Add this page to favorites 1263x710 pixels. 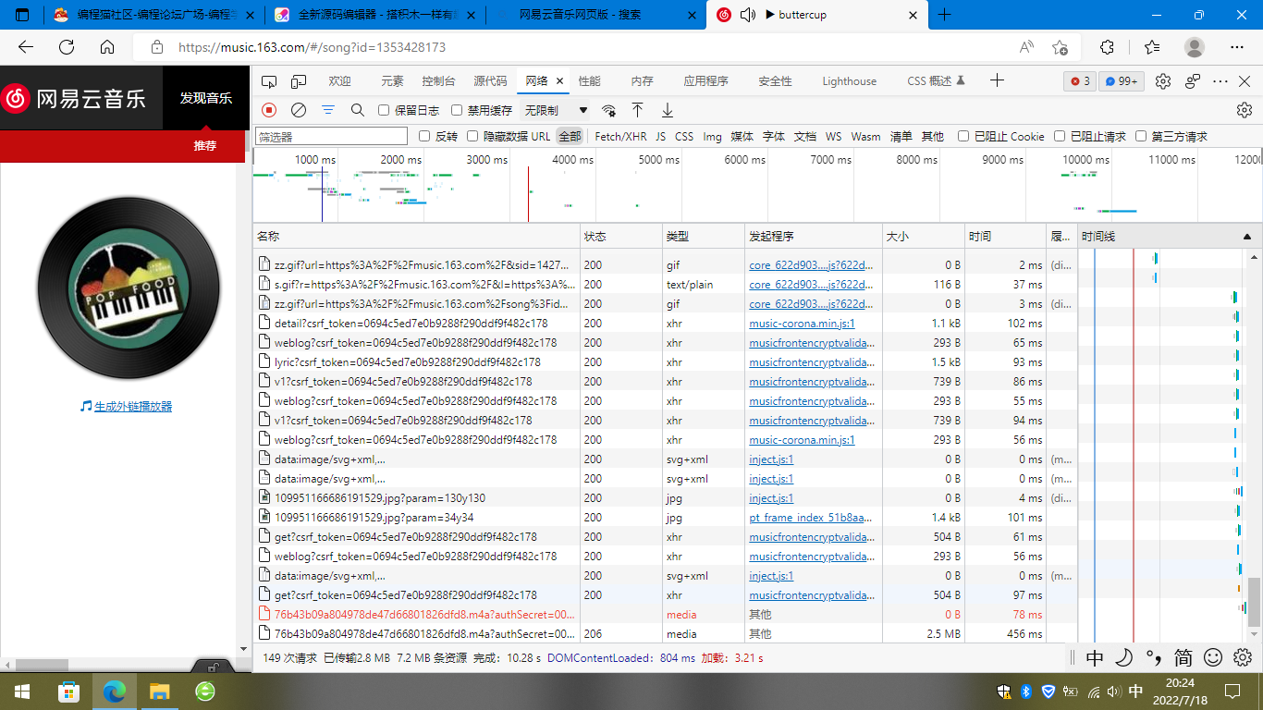pyautogui.click(x=1060, y=47)
